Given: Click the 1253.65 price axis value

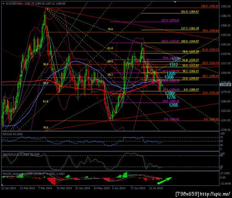Looking at the screenshot, I should pyautogui.click(x=225, y=111).
